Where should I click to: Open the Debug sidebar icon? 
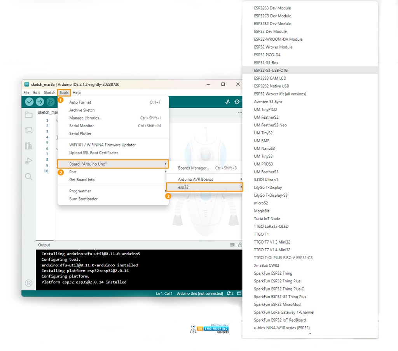click(x=28, y=161)
